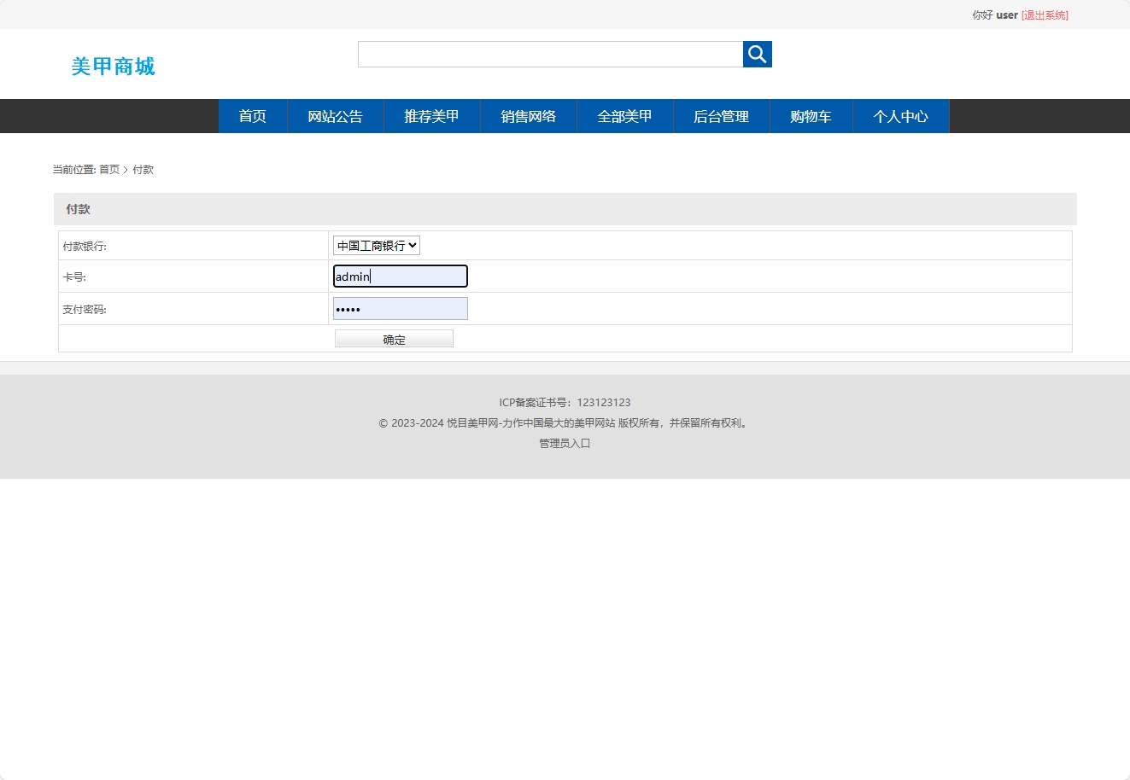Open the 管理员入口 footer link
This screenshot has width=1130, height=780.
tap(565, 444)
